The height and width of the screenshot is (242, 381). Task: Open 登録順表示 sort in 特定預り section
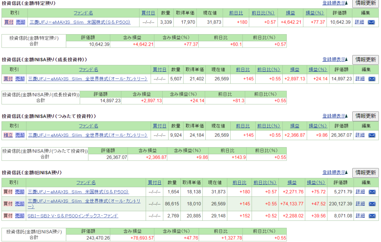(x=335, y=3)
